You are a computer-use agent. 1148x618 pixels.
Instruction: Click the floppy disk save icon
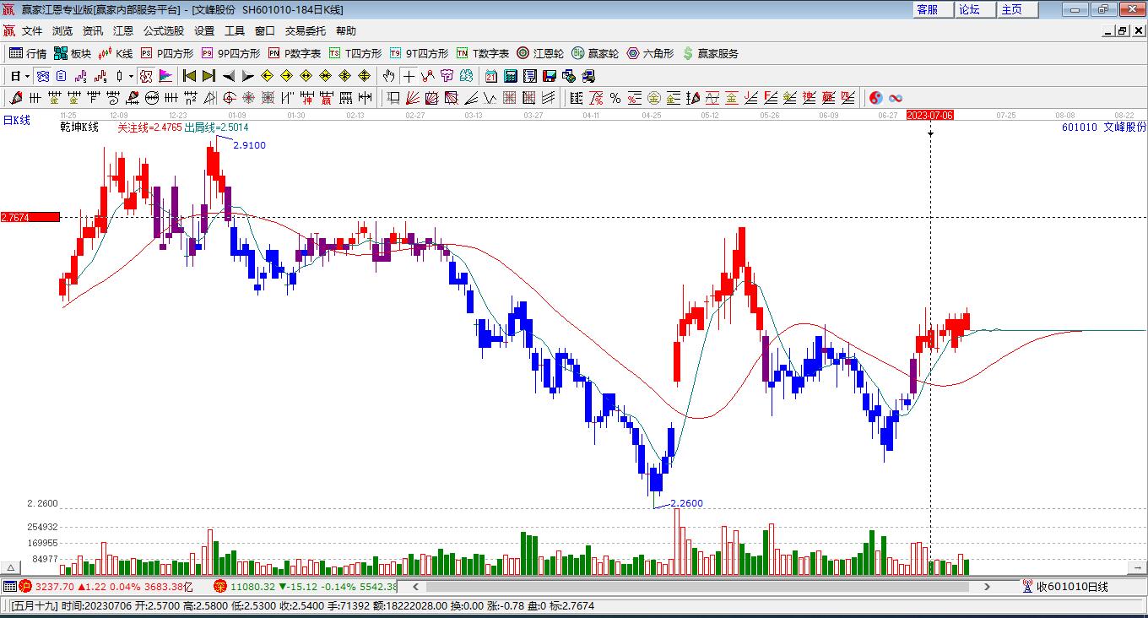tap(550, 76)
